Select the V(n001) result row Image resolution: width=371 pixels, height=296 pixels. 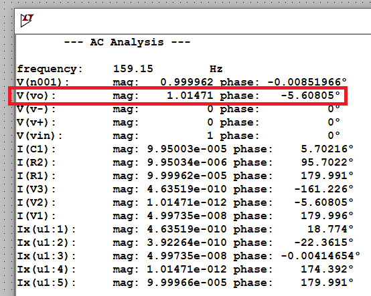[181, 82]
